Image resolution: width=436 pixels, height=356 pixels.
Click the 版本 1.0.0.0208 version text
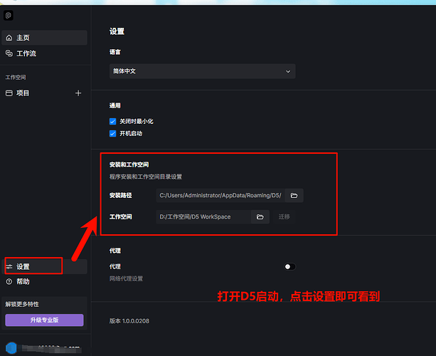(x=129, y=321)
